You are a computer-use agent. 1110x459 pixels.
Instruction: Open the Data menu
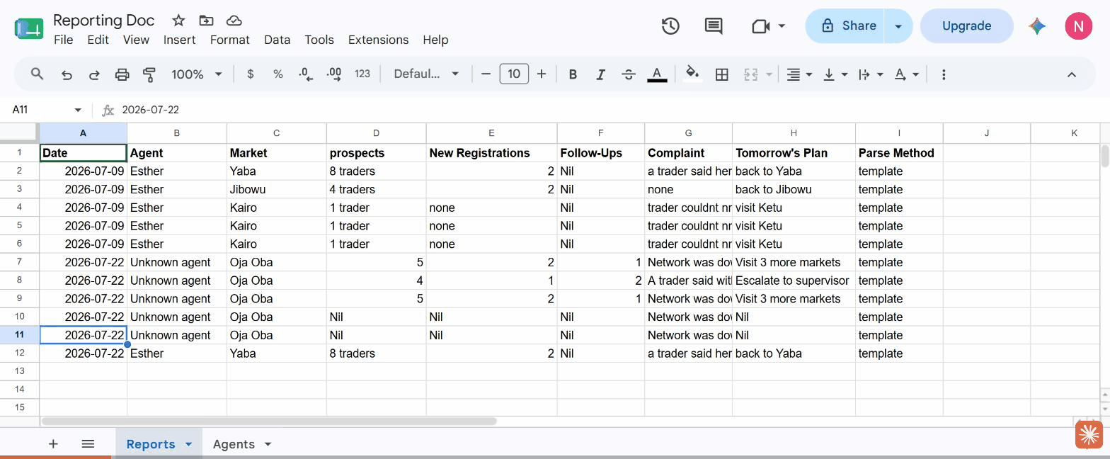[x=277, y=40]
